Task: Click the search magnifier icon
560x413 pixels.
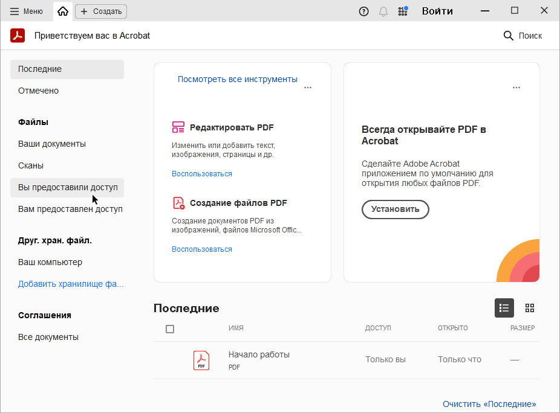Action: tap(508, 36)
